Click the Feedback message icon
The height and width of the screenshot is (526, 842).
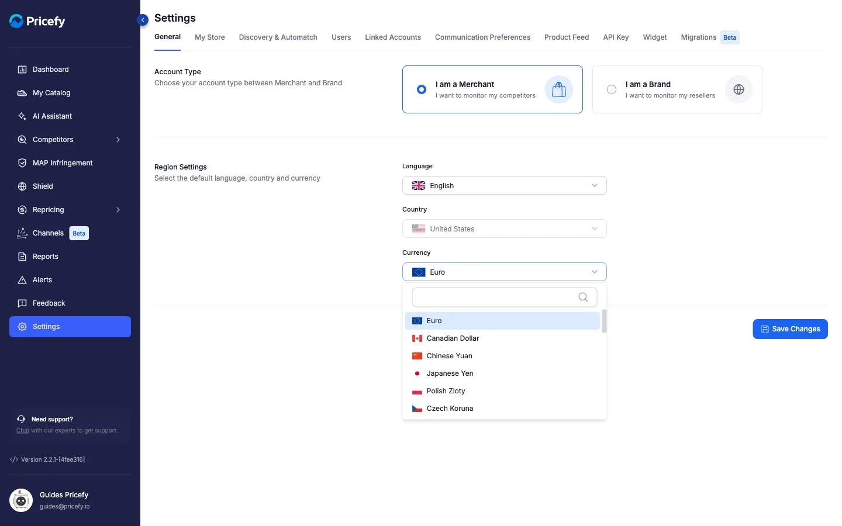[22, 303]
